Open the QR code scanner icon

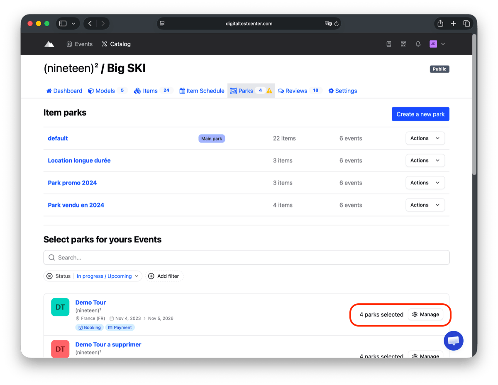click(403, 44)
